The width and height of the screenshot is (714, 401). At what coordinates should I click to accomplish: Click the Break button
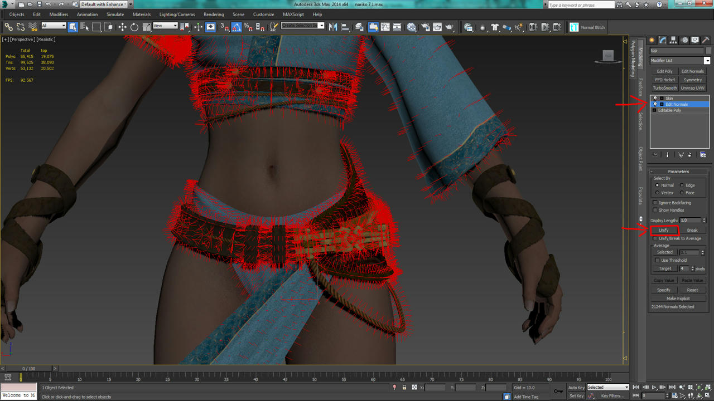(692, 230)
